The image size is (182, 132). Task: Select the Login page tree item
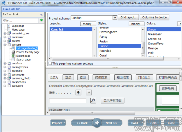pyautogui.click(x=18, y=26)
